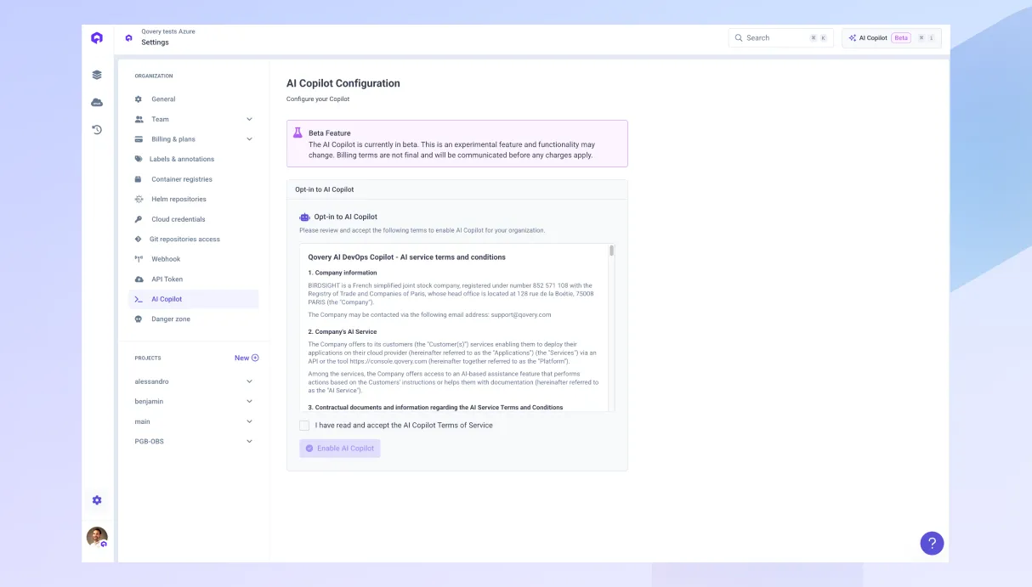Screen dimensions: 1032x587
Task: Click the '2. Company's AI Service' heading
Action: [343, 332]
